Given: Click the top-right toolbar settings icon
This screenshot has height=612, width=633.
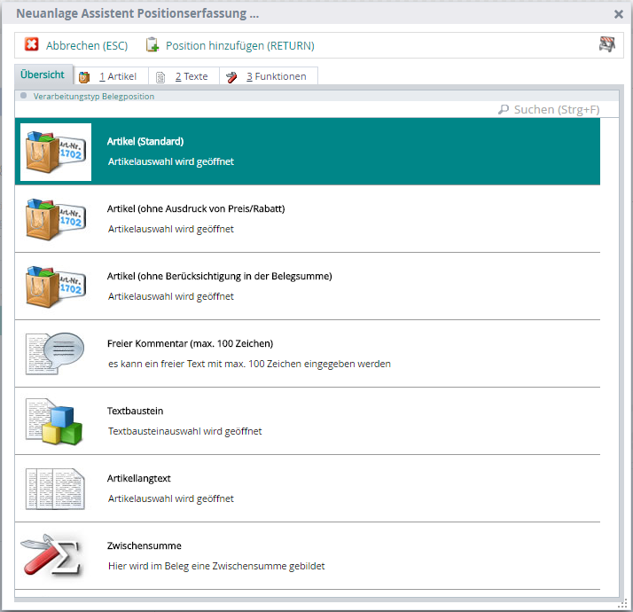Looking at the screenshot, I should (606, 45).
